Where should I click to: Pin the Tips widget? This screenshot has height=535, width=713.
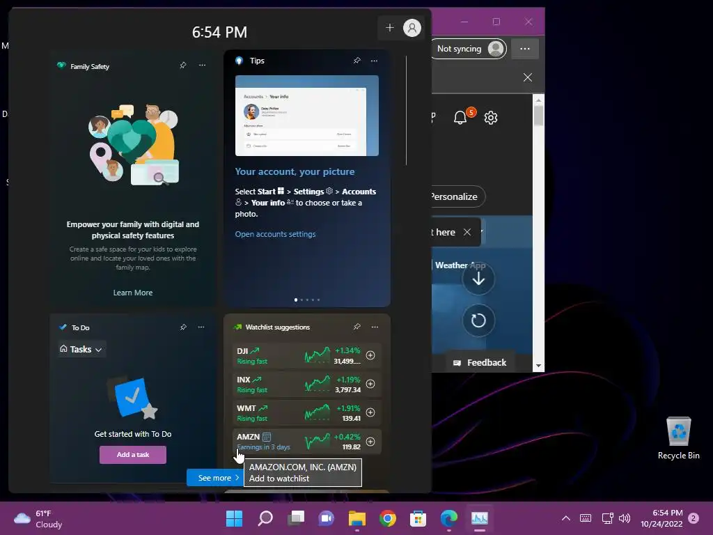tap(357, 61)
